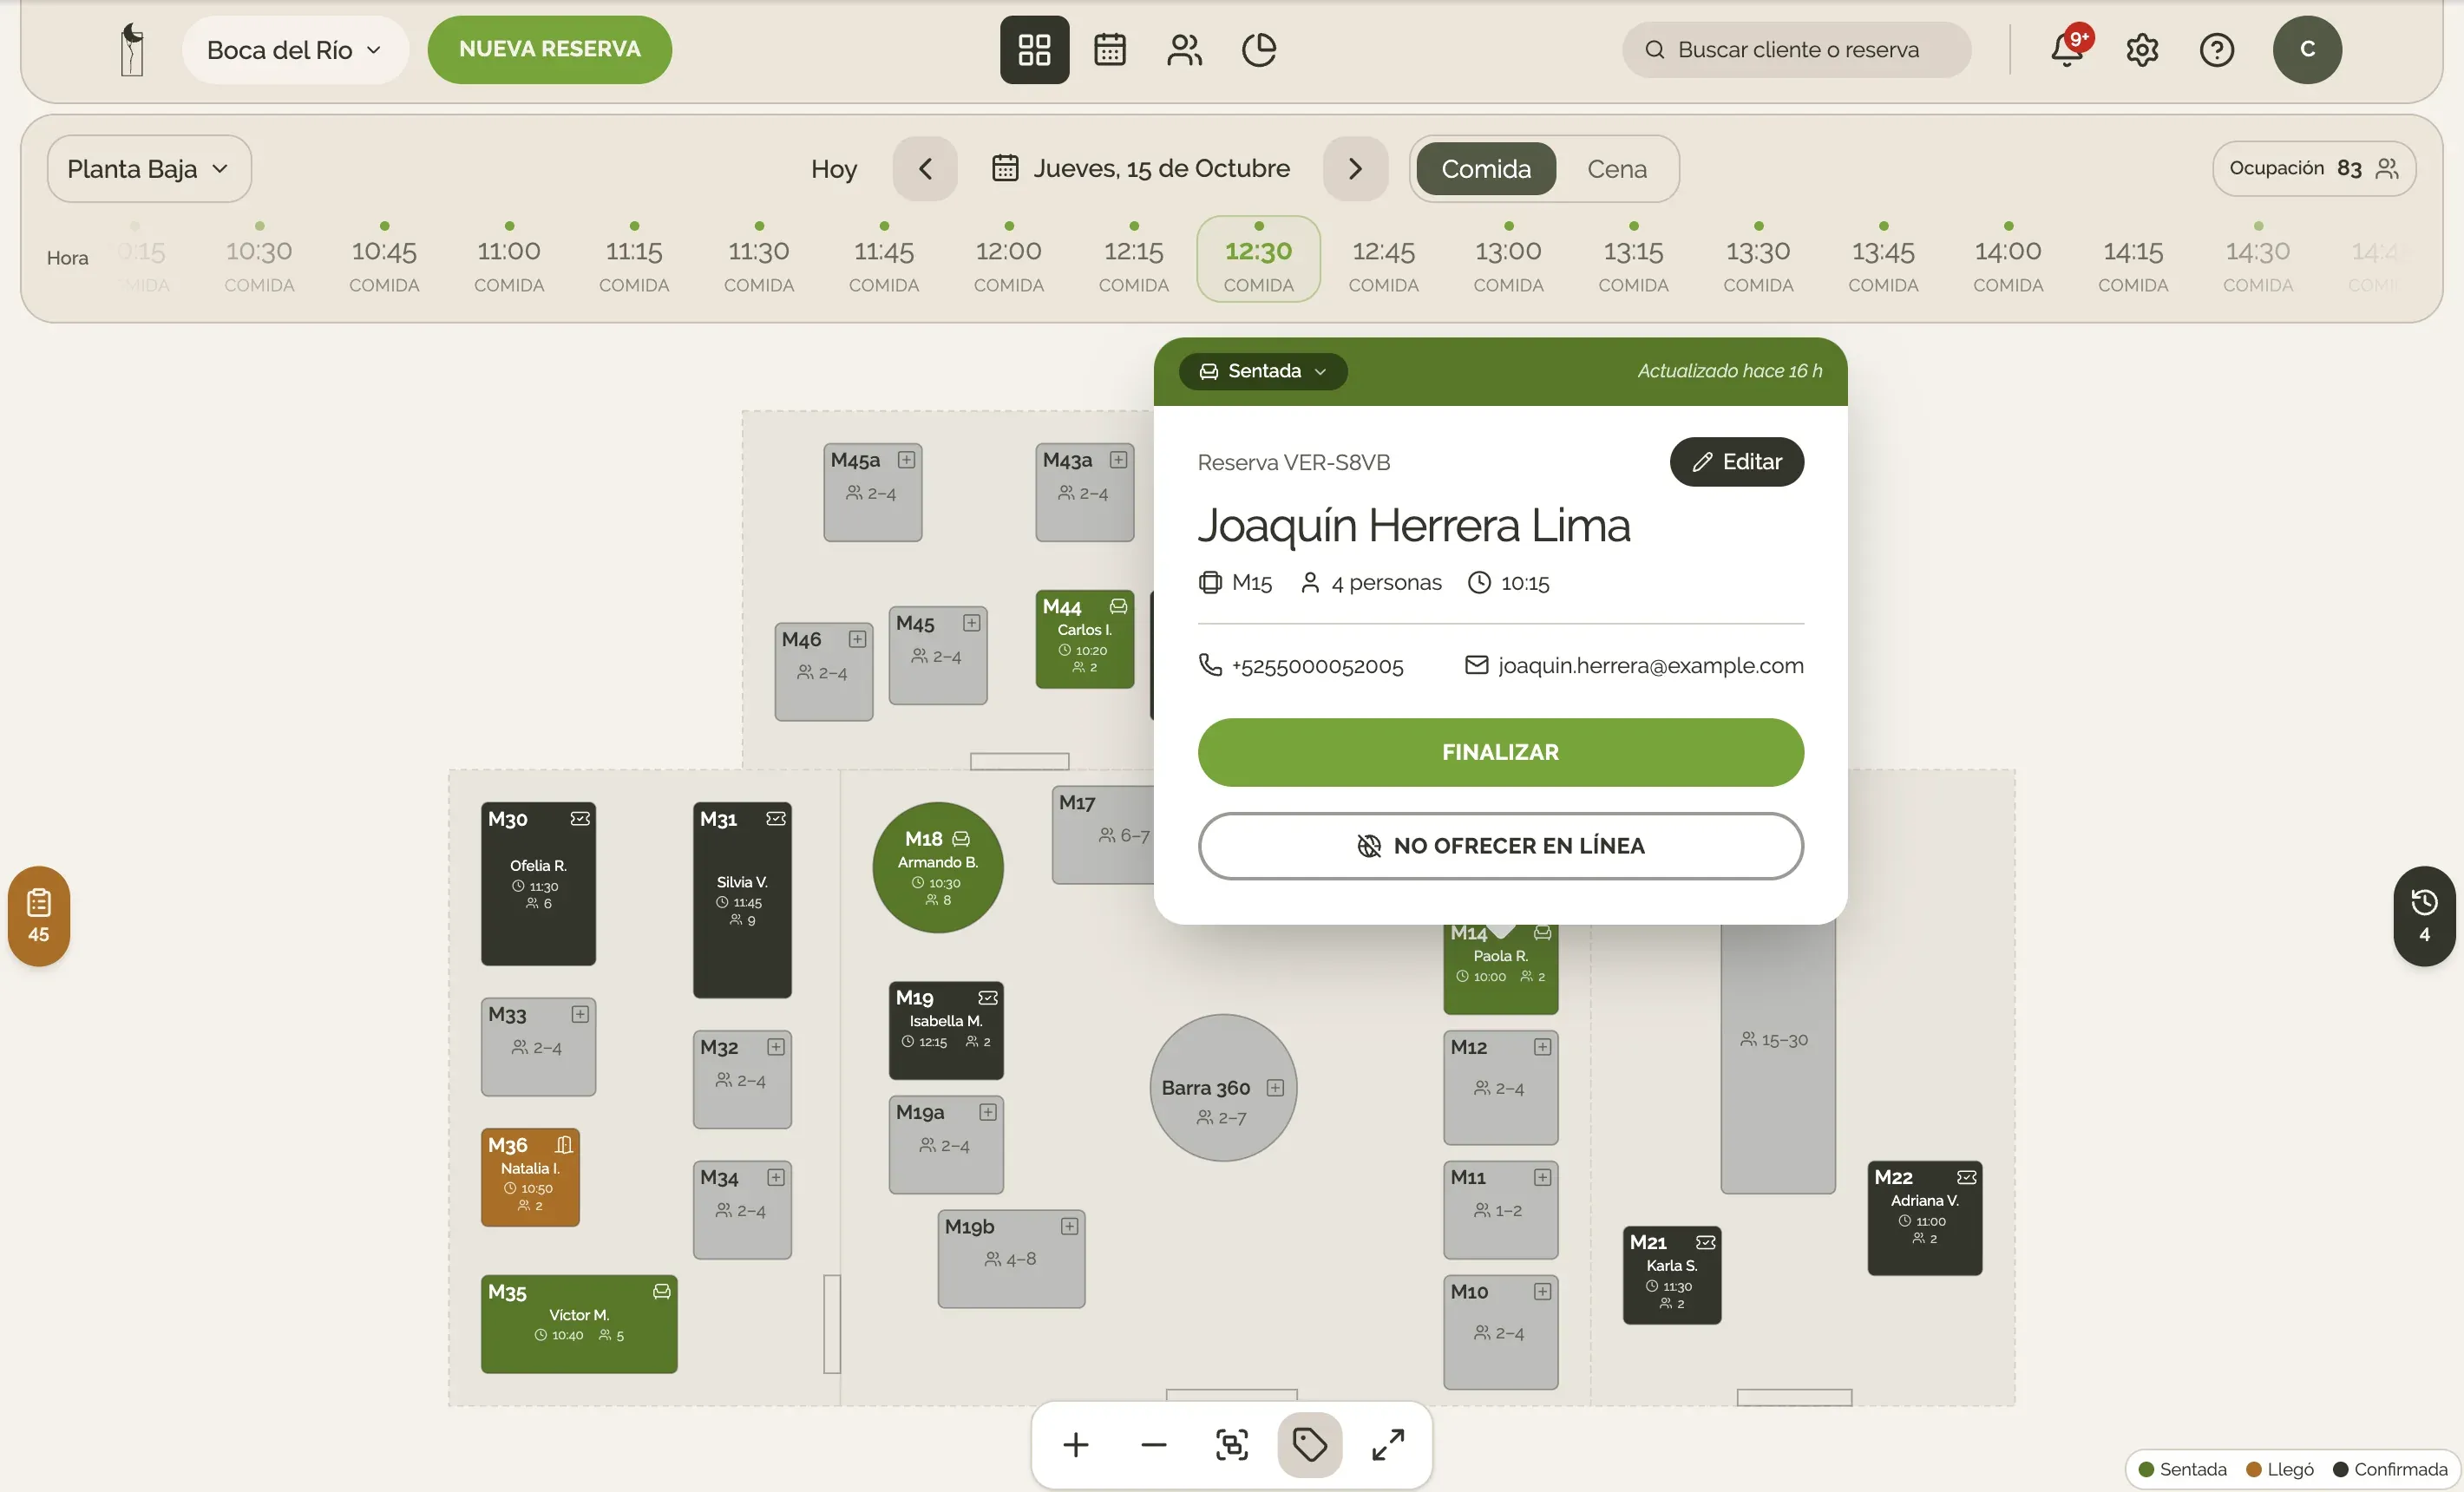Click NO OFRECER EN LÍNEA button
The width and height of the screenshot is (2464, 1492).
pos(1500,846)
